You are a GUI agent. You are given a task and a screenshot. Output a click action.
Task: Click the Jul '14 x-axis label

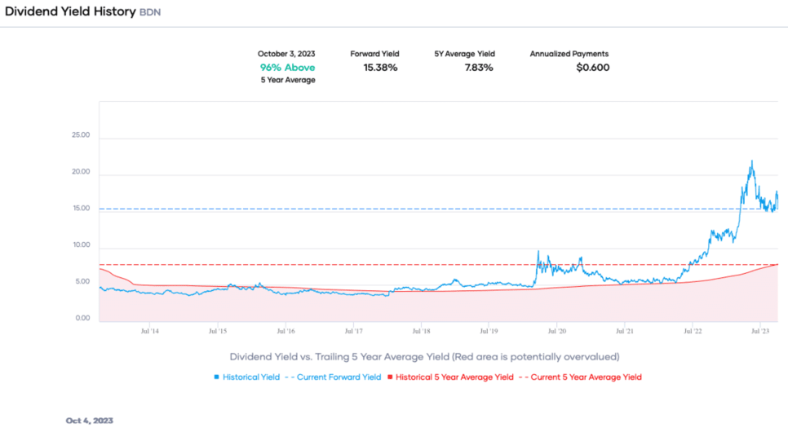149,332
